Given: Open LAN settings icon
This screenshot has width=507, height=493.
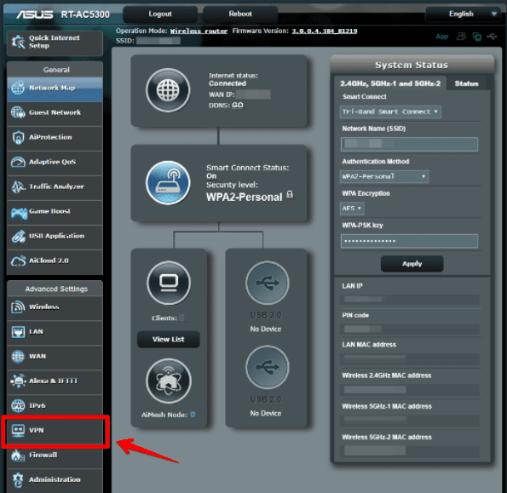Looking at the screenshot, I should (x=18, y=332).
